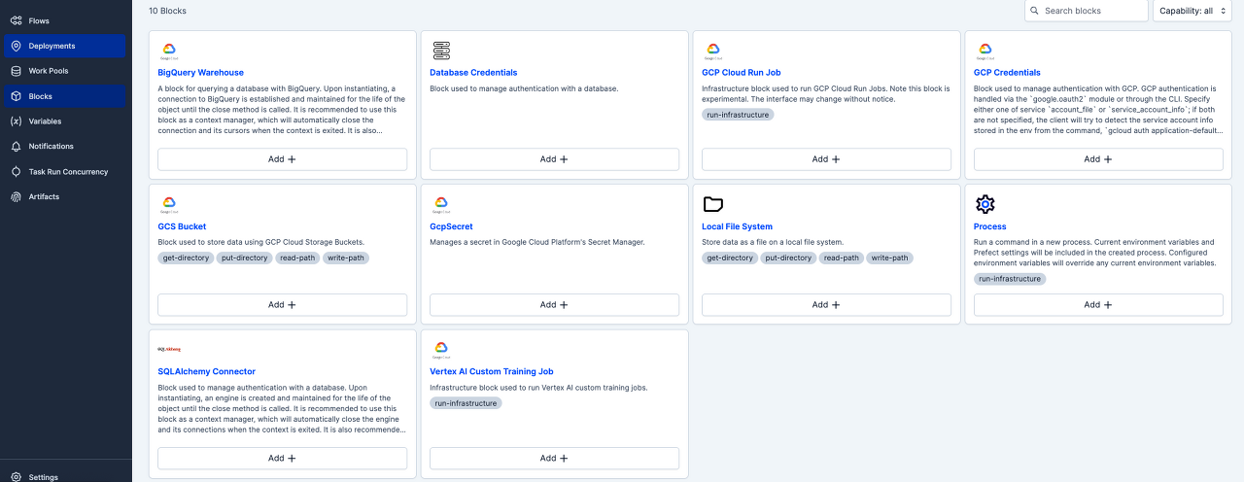
Task: Open BigQuery Warehouse title link
Action: point(200,73)
